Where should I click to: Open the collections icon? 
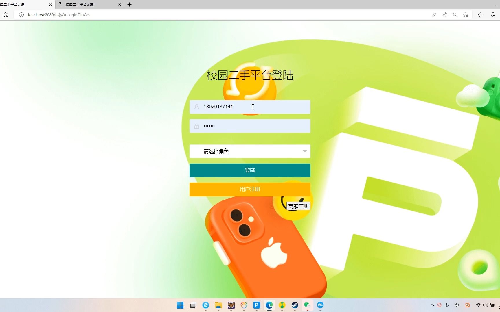click(x=493, y=15)
